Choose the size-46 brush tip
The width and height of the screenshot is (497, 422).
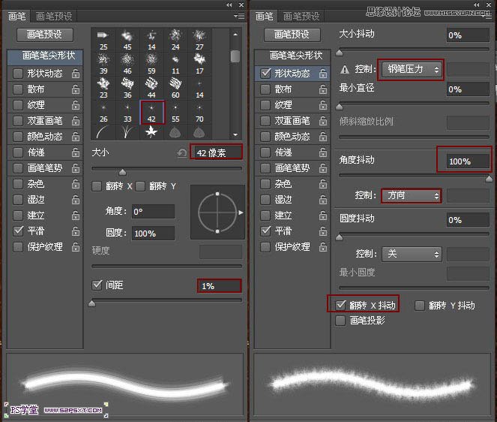(x=127, y=64)
